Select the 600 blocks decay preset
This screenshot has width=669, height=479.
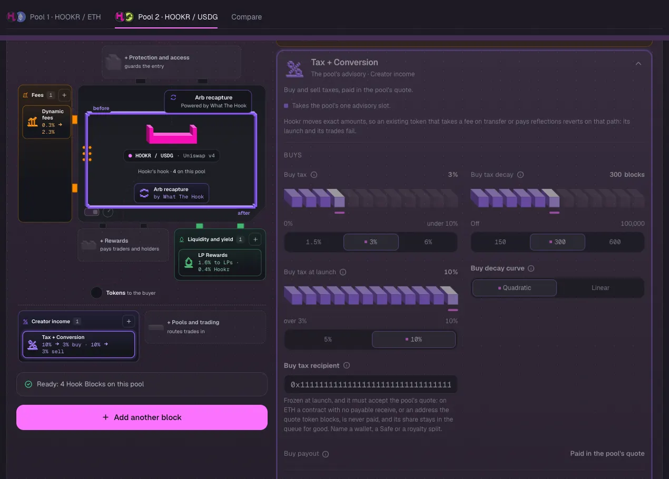click(x=615, y=242)
